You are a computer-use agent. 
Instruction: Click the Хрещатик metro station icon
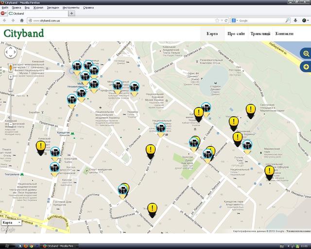pos(72,134)
